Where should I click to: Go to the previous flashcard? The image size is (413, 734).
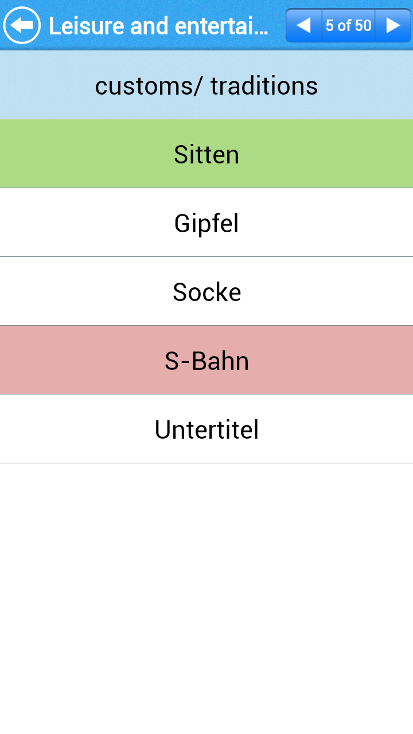tap(303, 25)
